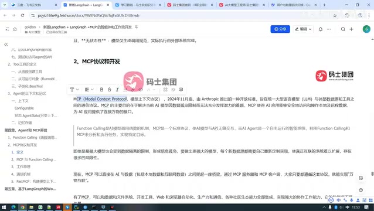Reload the browser page
The width and height of the screenshot is (374, 211).
22,15
